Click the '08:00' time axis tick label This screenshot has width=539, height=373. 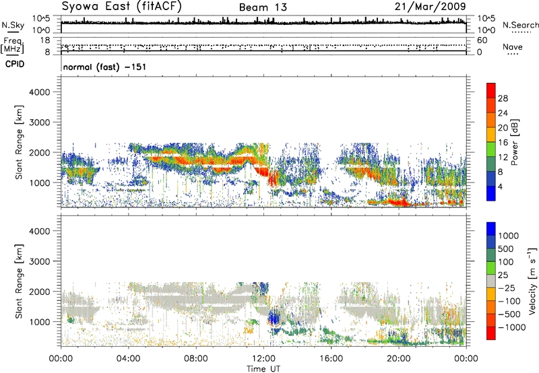[x=196, y=359]
